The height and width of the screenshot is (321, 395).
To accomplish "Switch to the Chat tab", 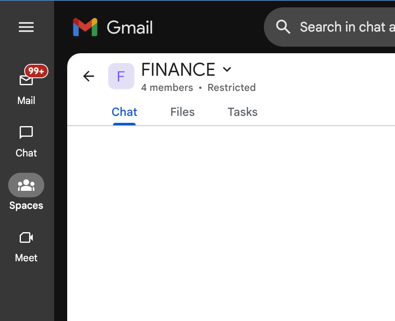I will point(125,112).
